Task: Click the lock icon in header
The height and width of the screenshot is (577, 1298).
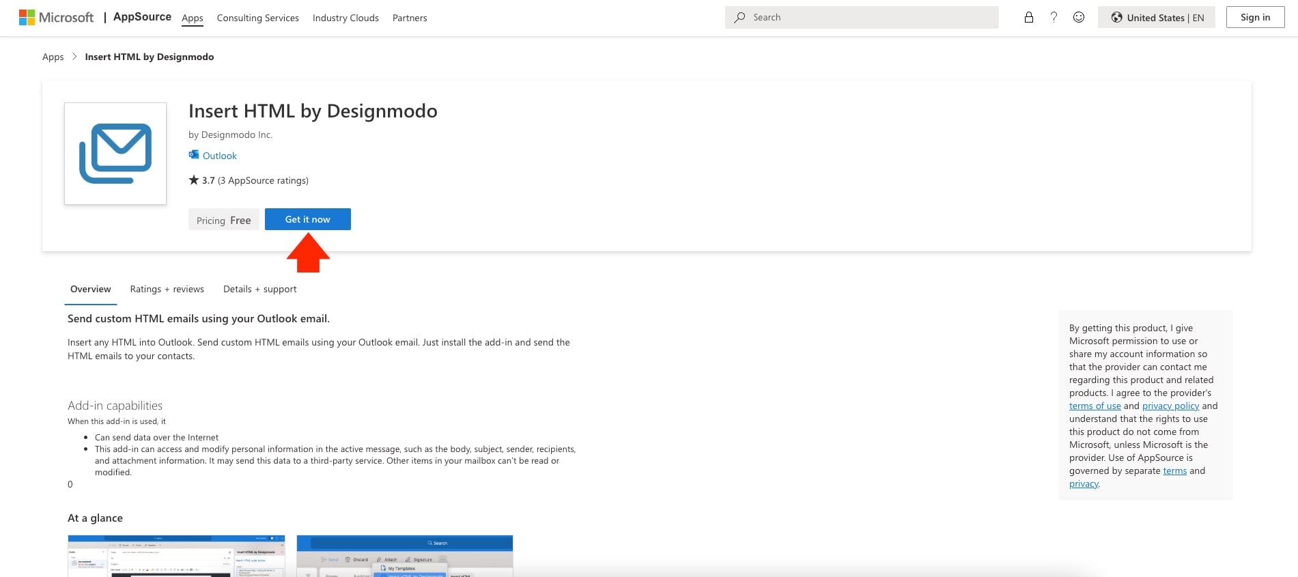Action: pyautogui.click(x=1029, y=17)
